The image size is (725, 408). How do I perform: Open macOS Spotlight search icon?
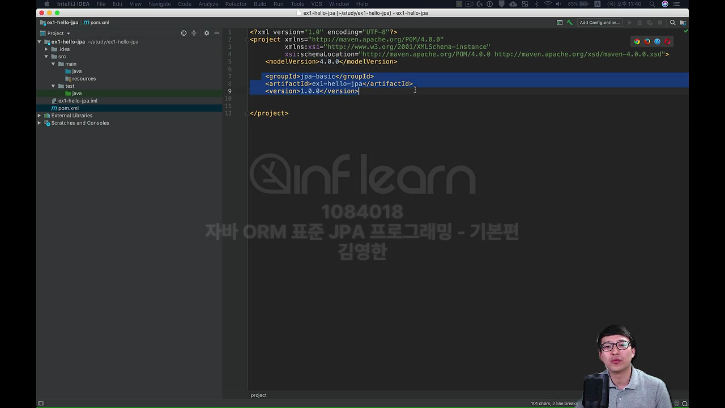pos(652,4)
